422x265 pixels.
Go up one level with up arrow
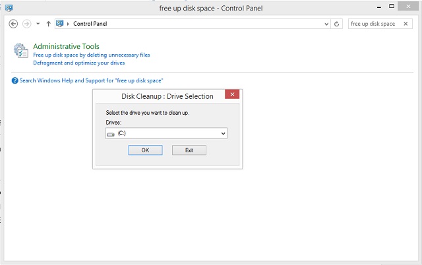tap(48, 24)
